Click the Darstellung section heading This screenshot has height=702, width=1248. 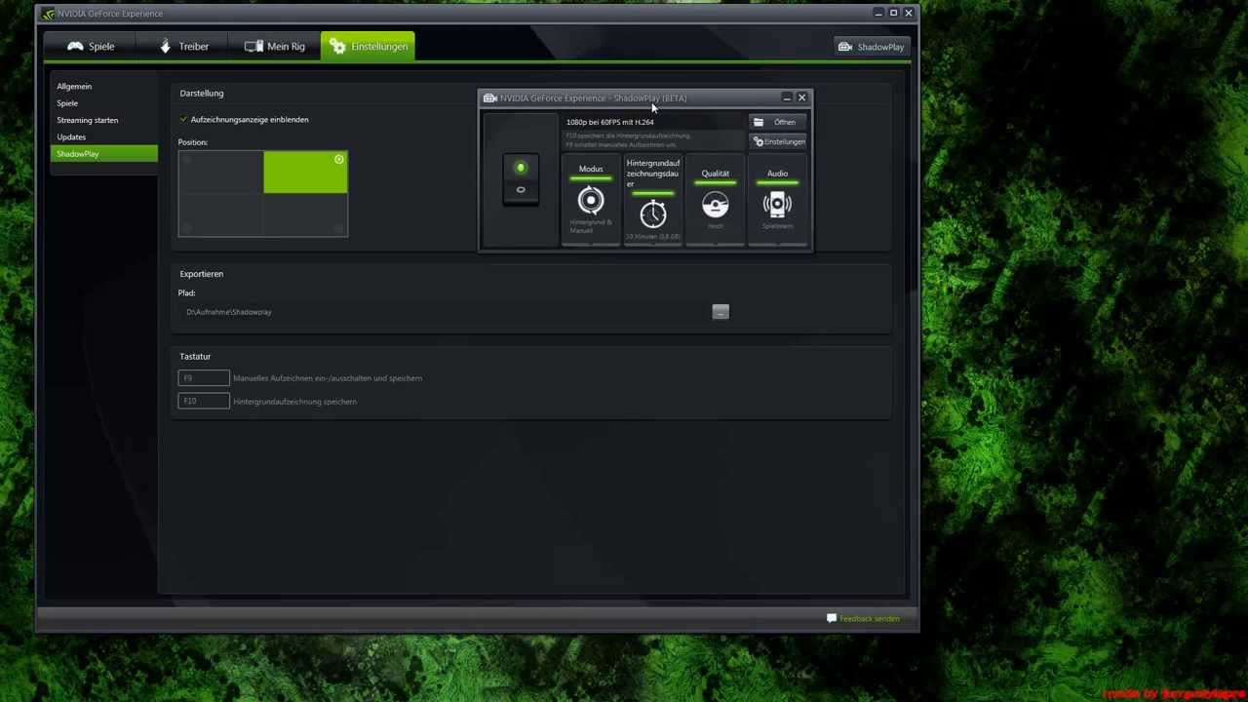tap(202, 93)
